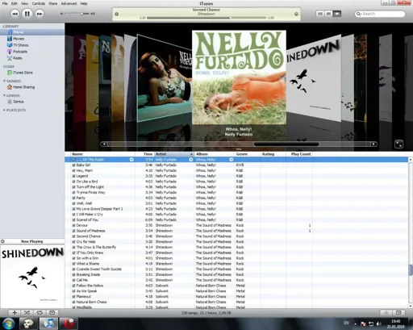Toggle shuffle at the bottom bar

(x=27, y=312)
